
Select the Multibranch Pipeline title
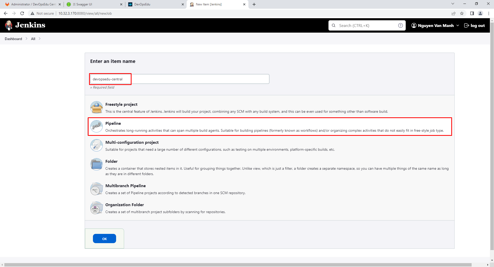point(125,186)
